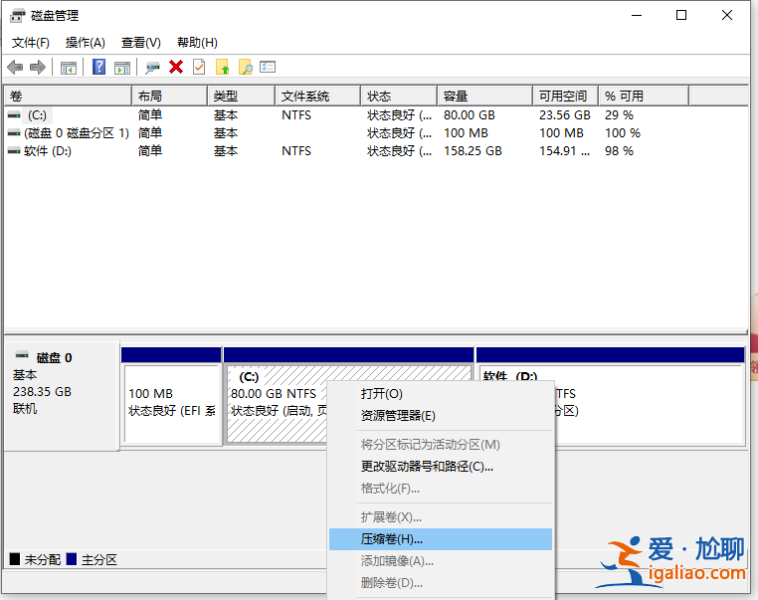
Task: Select 更改驱动器号和路径(C)... entry
Action: tap(441, 467)
